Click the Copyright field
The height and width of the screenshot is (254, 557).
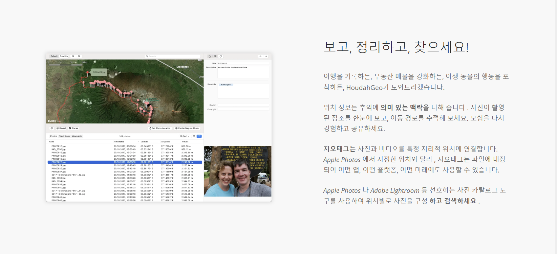[243, 109]
